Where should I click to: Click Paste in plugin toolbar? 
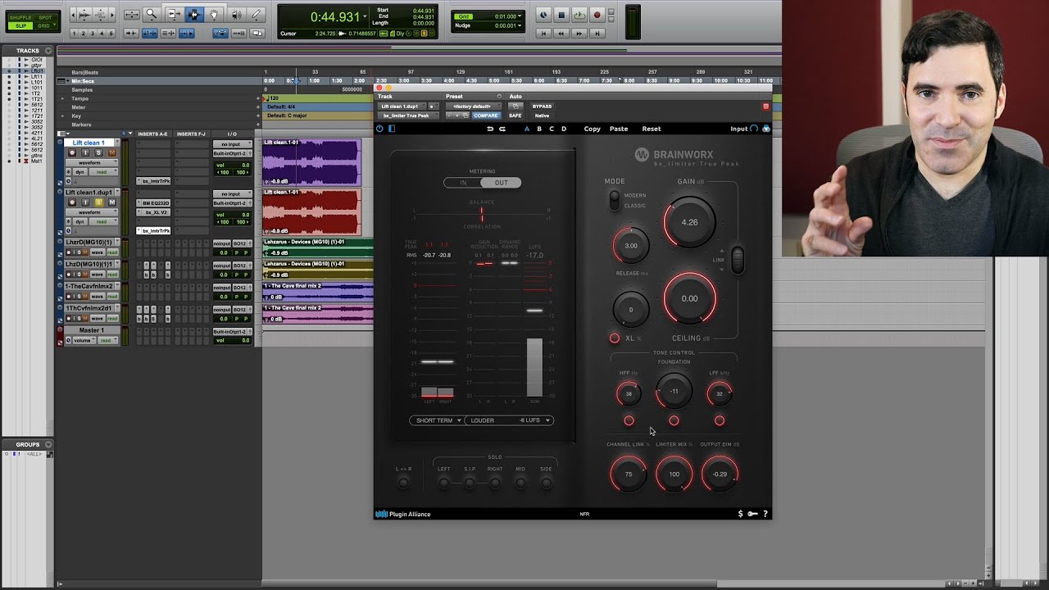point(619,129)
